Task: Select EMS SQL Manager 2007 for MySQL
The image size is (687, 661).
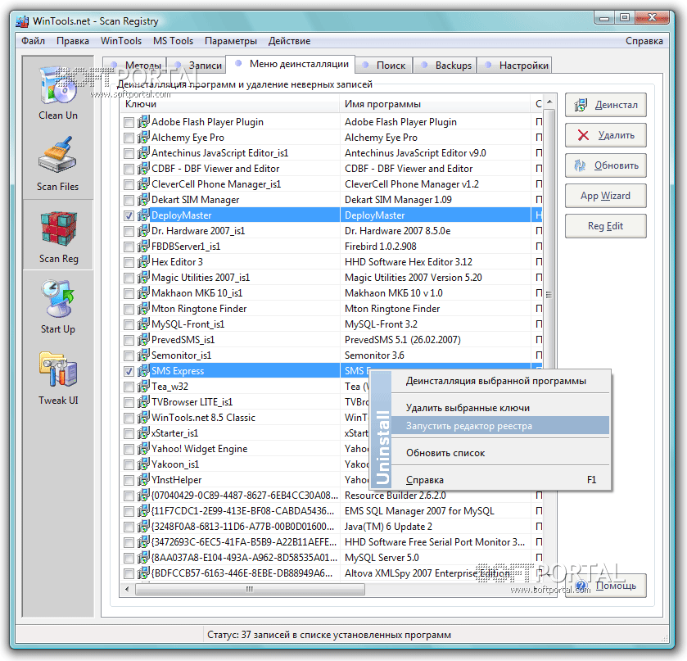Action: click(x=419, y=510)
